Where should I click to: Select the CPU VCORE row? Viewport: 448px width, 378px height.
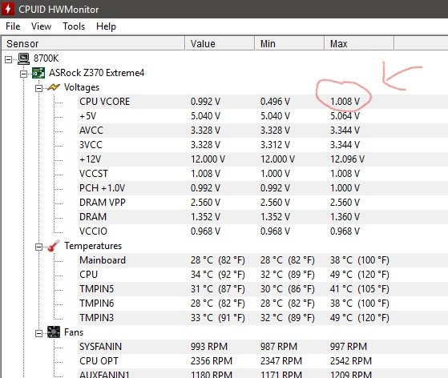pos(263,102)
